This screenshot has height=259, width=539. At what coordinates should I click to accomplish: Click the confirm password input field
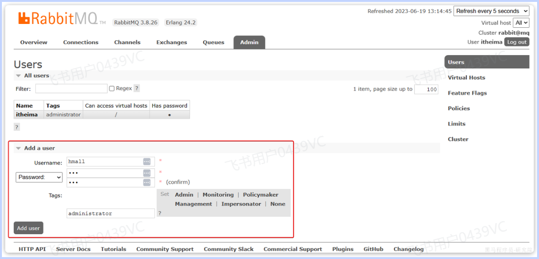[x=111, y=182]
